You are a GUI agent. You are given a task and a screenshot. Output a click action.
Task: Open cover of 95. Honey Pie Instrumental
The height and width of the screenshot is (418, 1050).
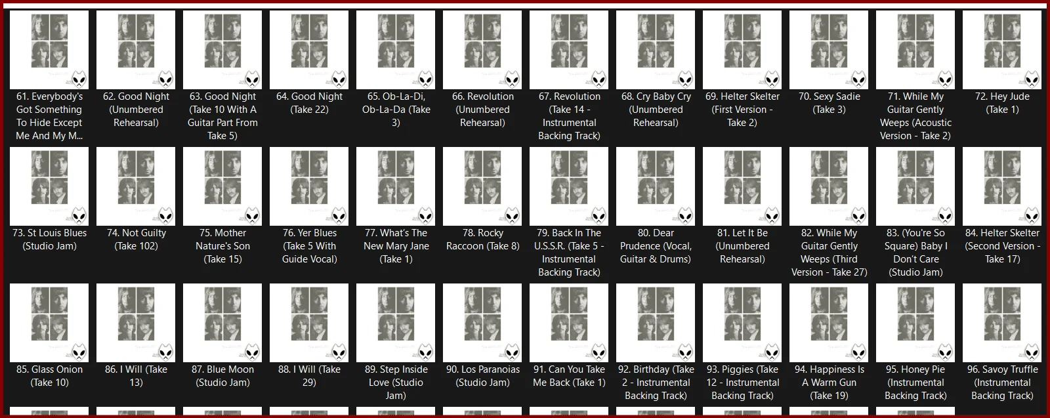915,323
